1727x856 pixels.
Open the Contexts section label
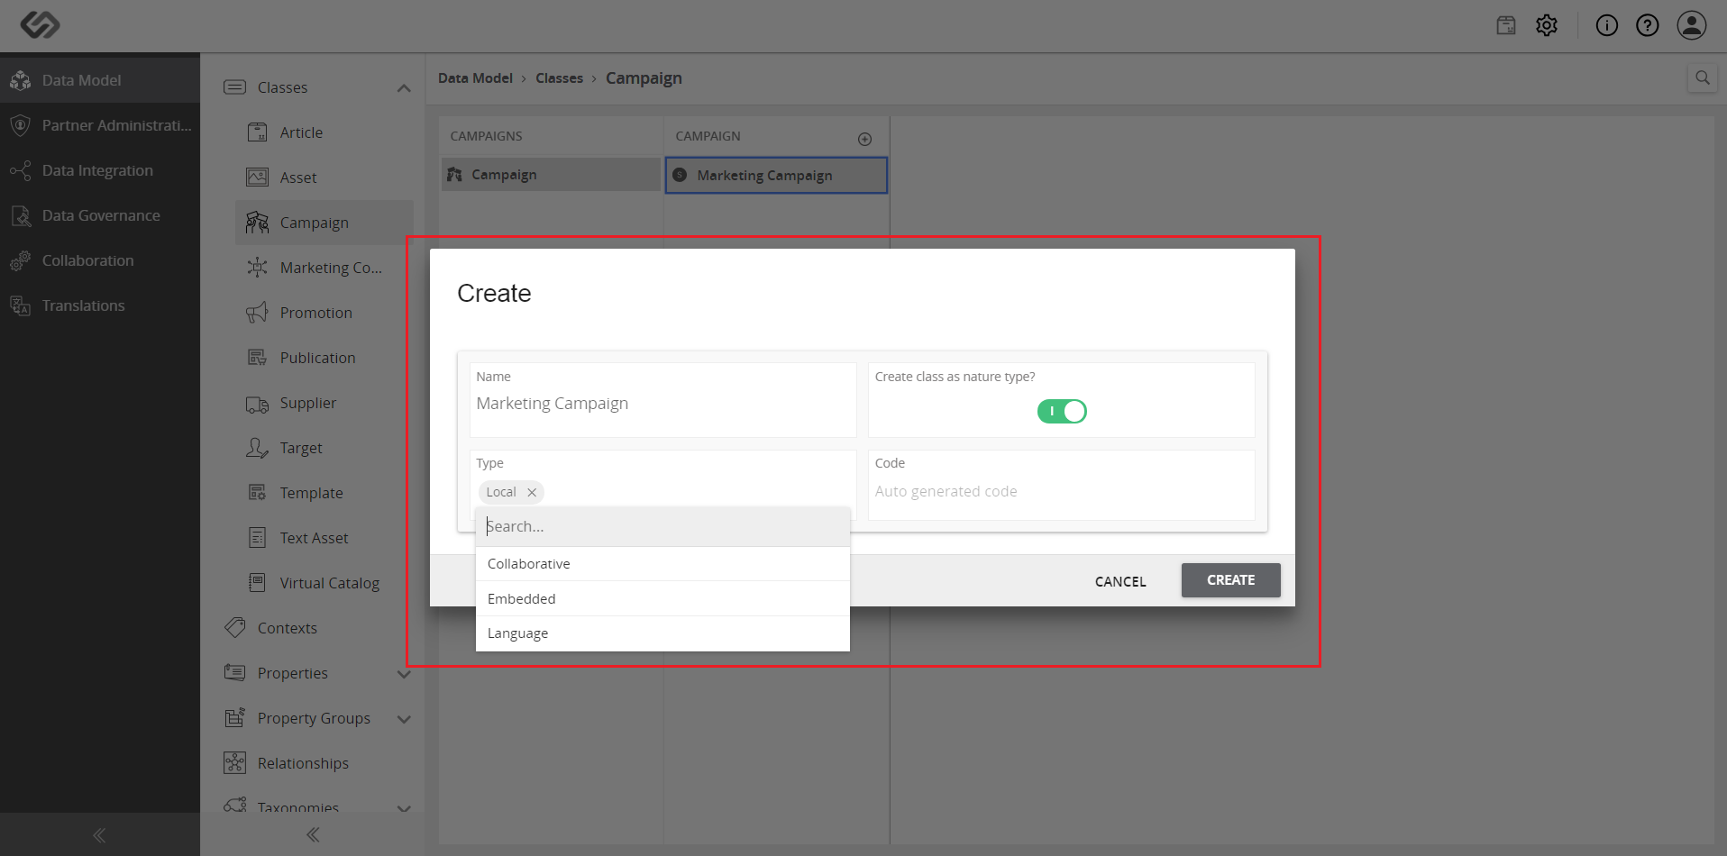[x=288, y=628]
